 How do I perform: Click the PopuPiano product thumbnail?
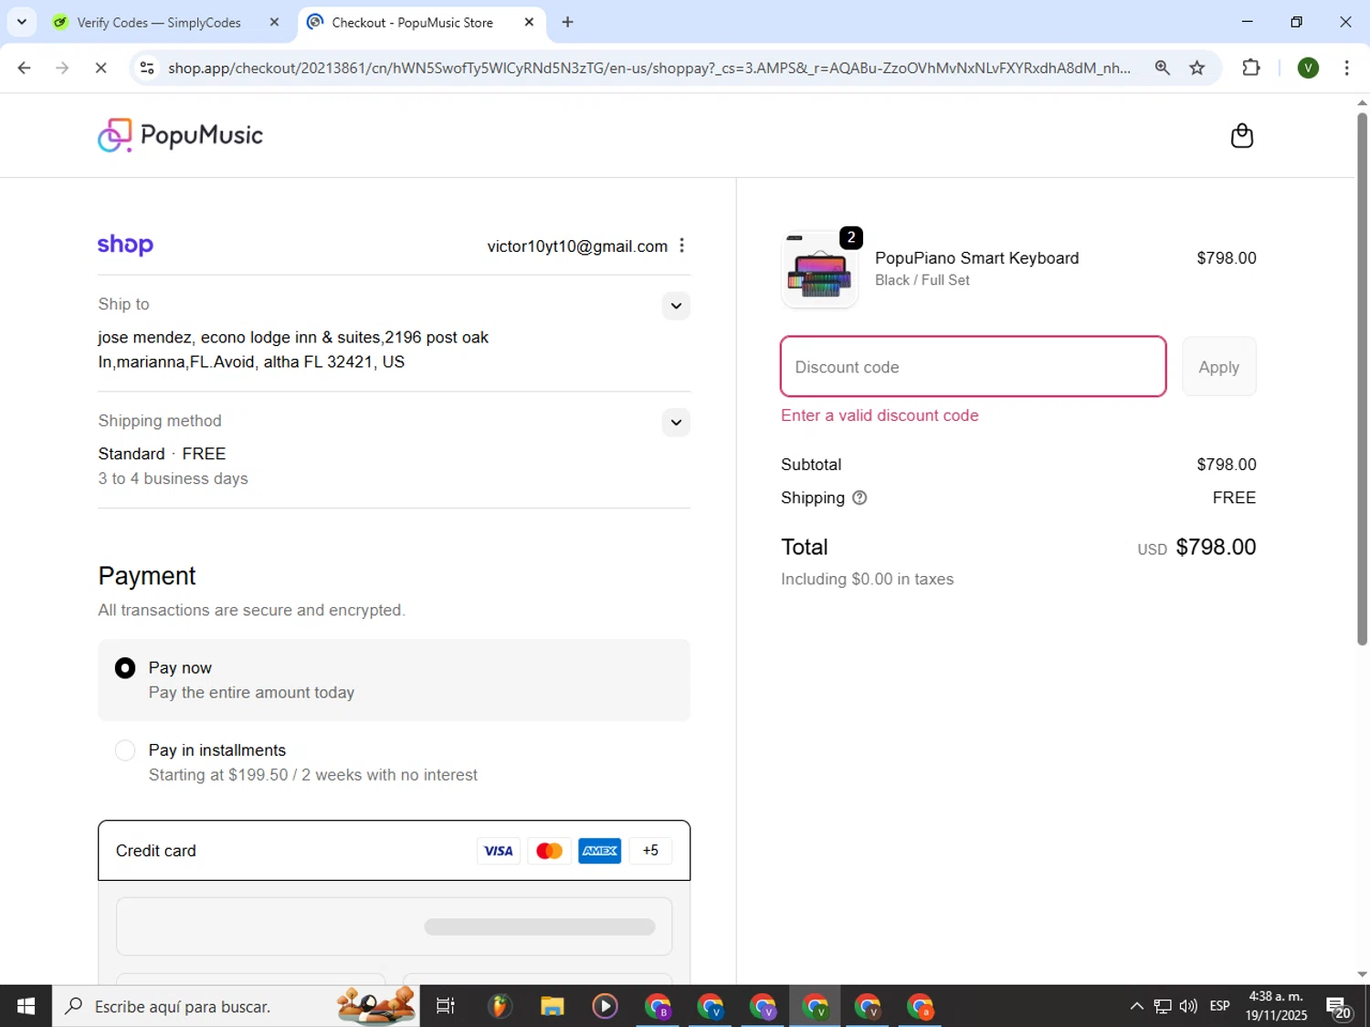tap(819, 269)
